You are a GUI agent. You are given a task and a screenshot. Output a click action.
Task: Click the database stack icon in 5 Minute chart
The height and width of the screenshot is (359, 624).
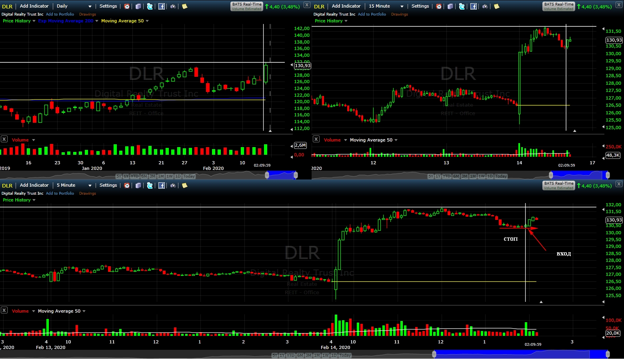(138, 185)
